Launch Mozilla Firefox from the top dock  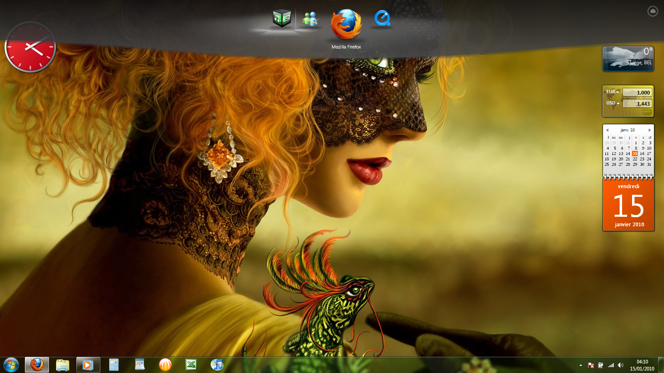(x=346, y=24)
